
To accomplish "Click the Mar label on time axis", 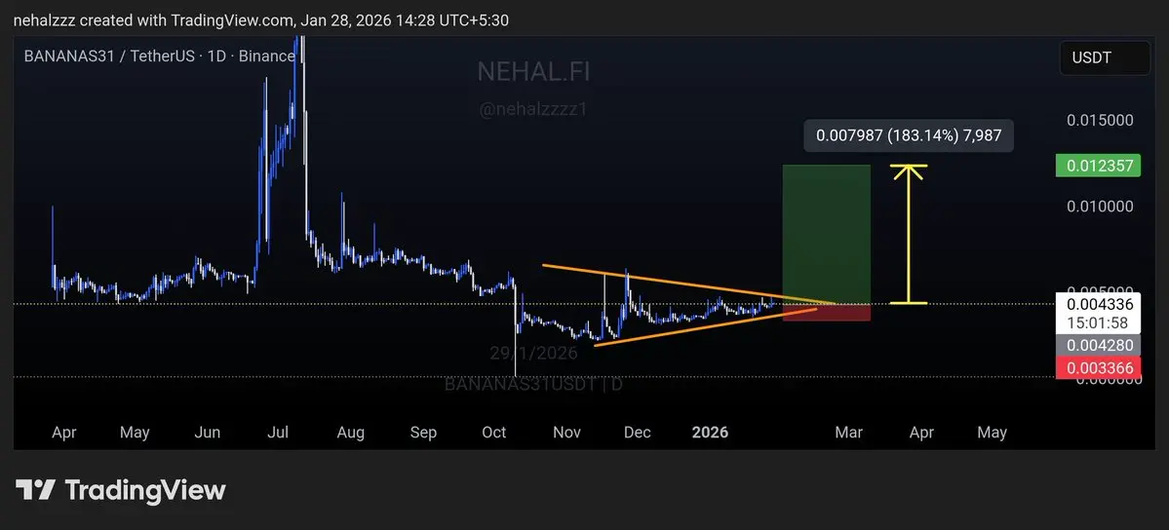I will tap(848, 433).
